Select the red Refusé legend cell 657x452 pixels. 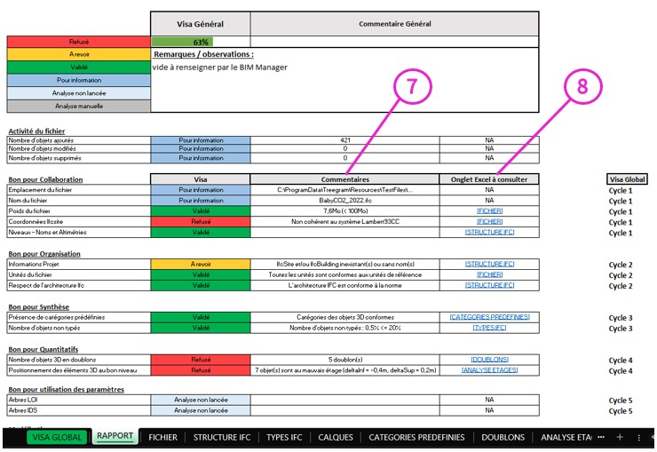coord(79,42)
